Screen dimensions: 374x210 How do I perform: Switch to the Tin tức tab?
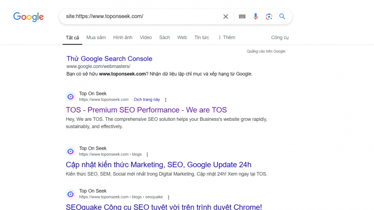(x=202, y=38)
